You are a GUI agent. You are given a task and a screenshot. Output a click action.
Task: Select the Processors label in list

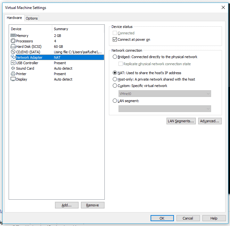pyautogui.click(x=24, y=41)
